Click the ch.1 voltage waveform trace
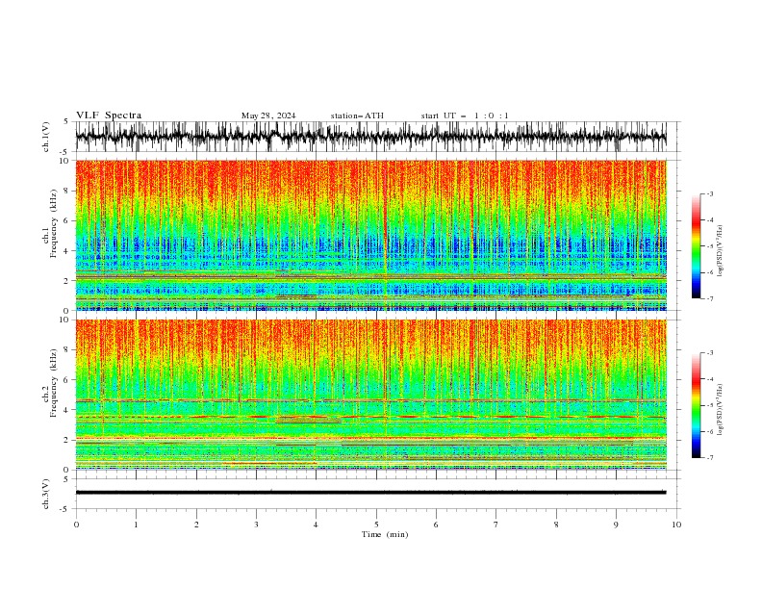 click(371, 137)
